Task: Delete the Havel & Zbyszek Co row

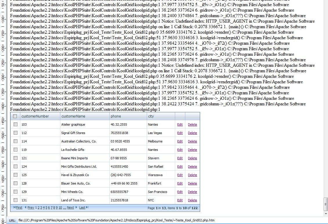Action: (193, 175)
